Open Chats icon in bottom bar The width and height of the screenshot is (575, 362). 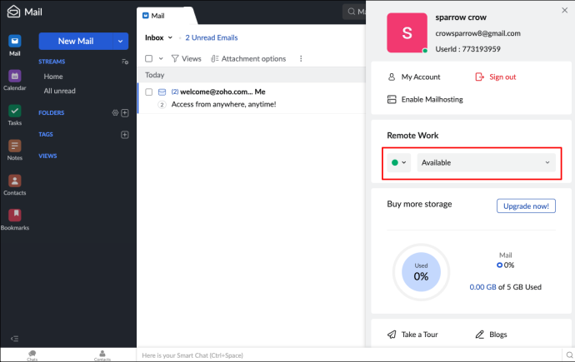(32, 355)
